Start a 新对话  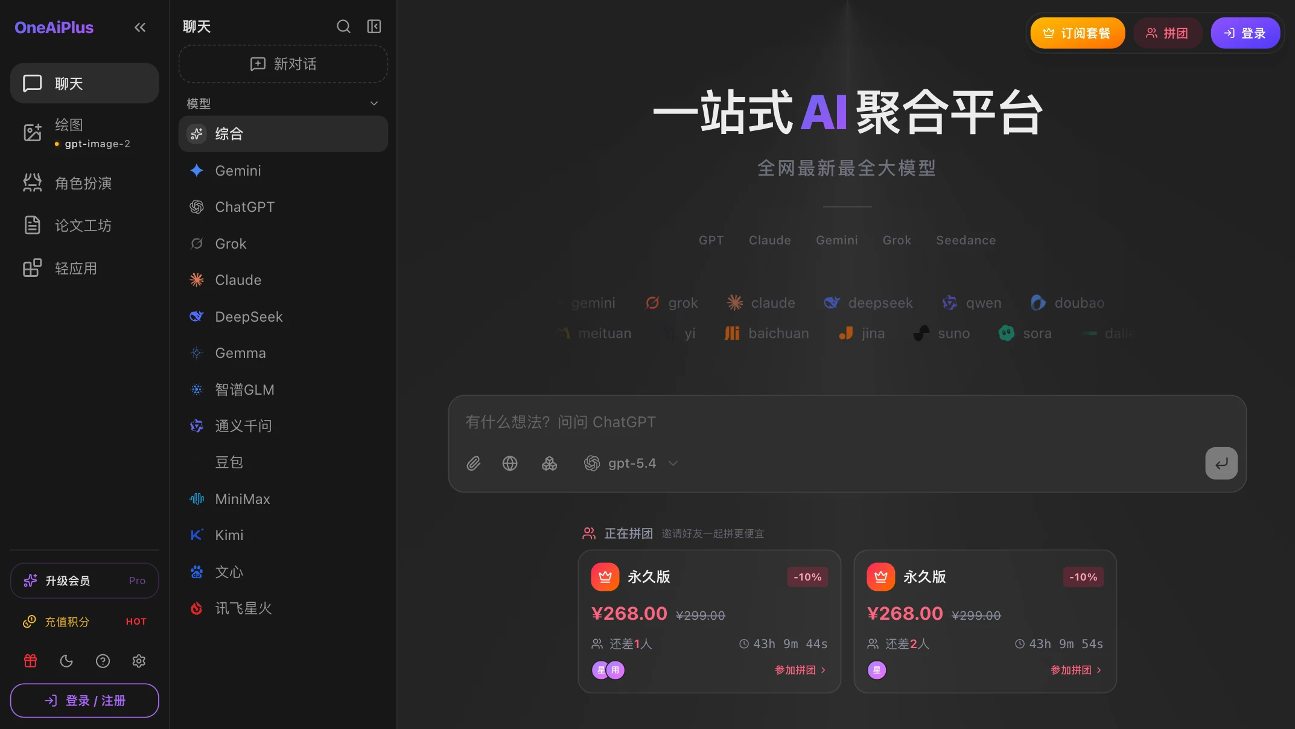283,64
